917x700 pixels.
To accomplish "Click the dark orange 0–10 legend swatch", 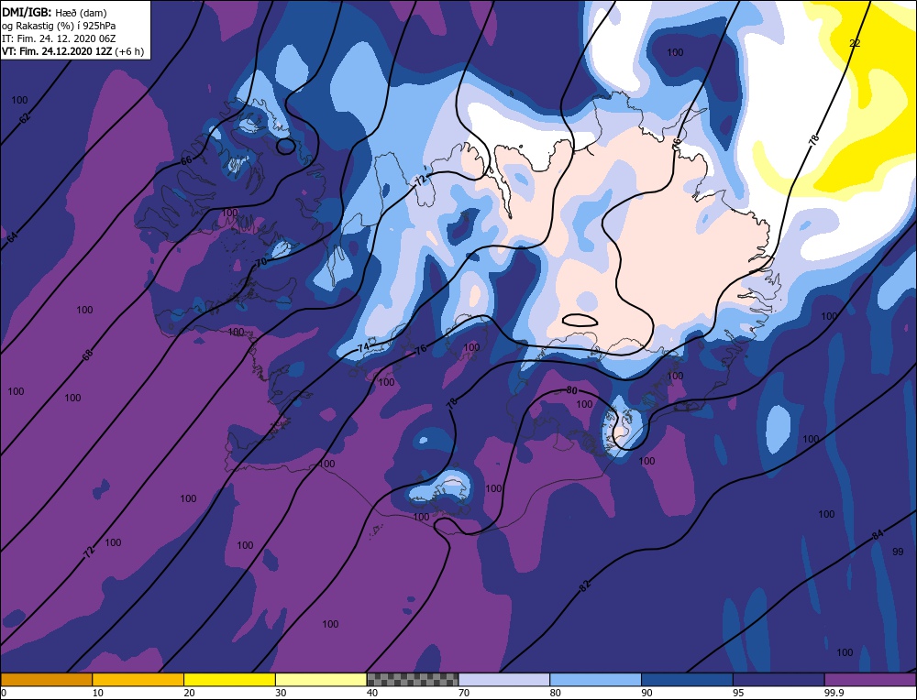I will point(46,680).
